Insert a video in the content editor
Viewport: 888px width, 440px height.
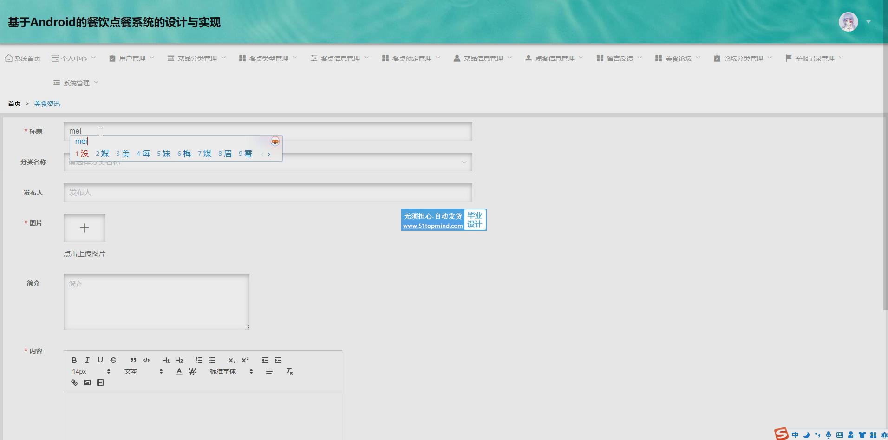pyautogui.click(x=100, y=382)
